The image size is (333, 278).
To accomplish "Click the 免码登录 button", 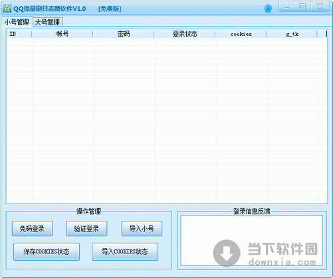I will (32, 229).
